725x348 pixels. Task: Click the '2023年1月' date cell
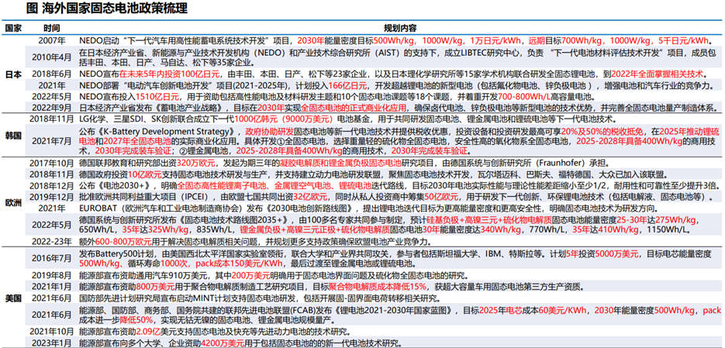(52, 343)
